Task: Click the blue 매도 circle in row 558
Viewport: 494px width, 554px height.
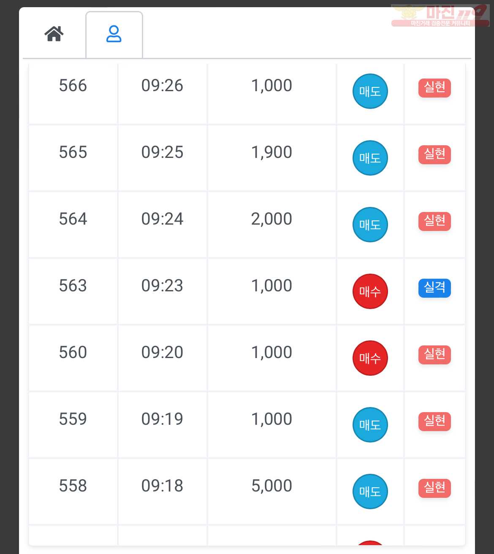Action: click(x=370, y=492)
